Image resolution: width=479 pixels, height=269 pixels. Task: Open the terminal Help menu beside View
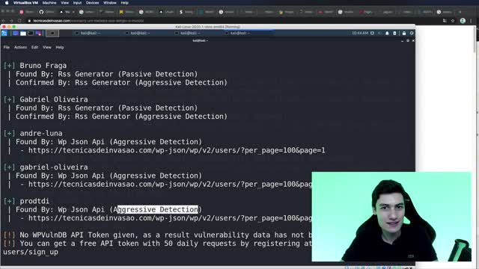coord(60,47)
